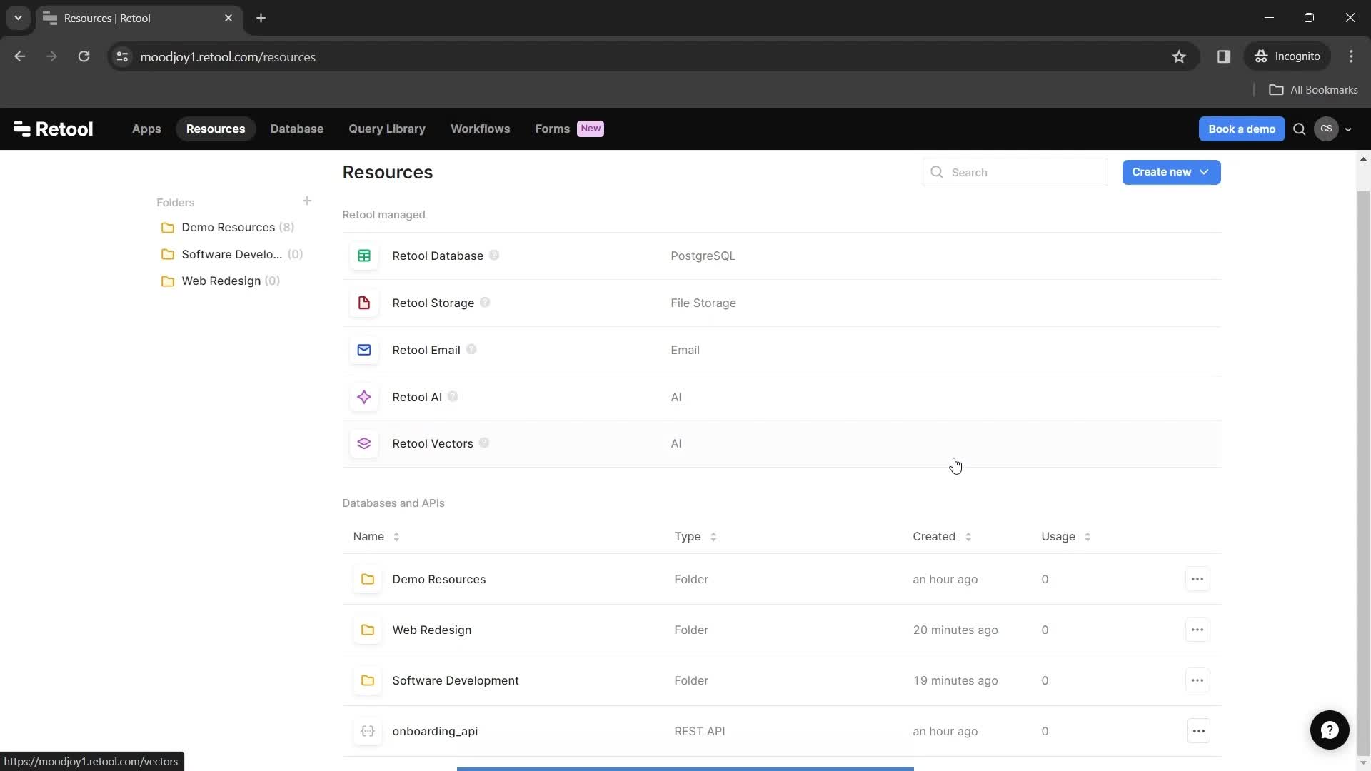Bookmark this page with star icon
Viewport: 1371px width, 771px height.
(1179, 56)
